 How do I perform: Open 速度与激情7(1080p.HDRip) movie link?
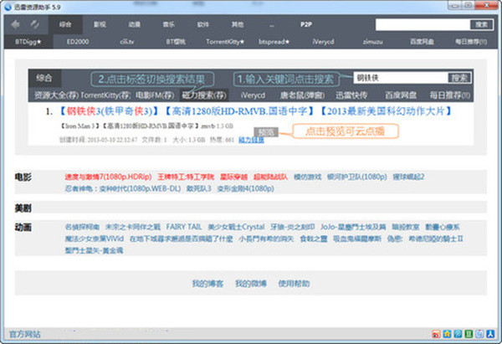[108, 177]
